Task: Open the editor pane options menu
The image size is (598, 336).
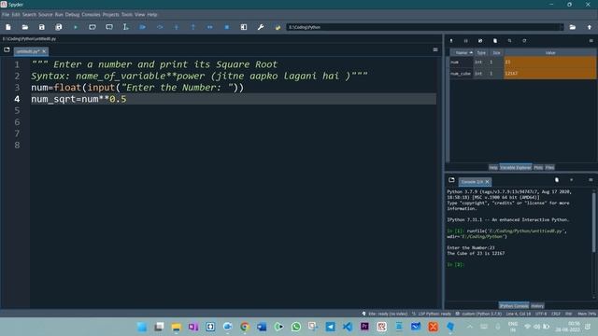Action: [435, 49]
